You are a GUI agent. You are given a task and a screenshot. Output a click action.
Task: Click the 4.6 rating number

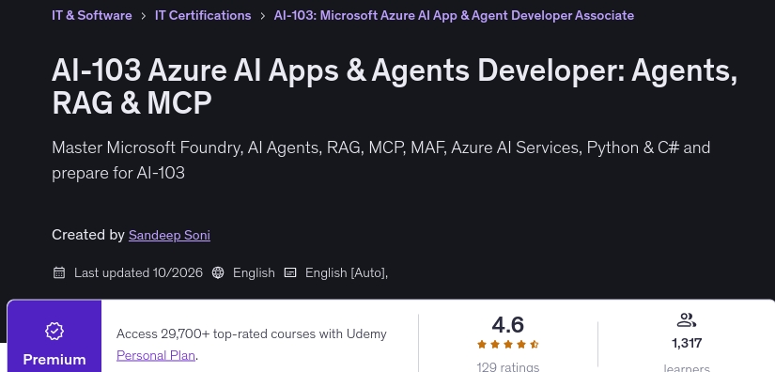click(x=507, y=325)
